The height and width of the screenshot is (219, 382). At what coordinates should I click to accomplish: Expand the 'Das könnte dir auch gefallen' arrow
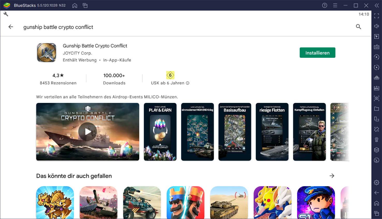point(332,176)
